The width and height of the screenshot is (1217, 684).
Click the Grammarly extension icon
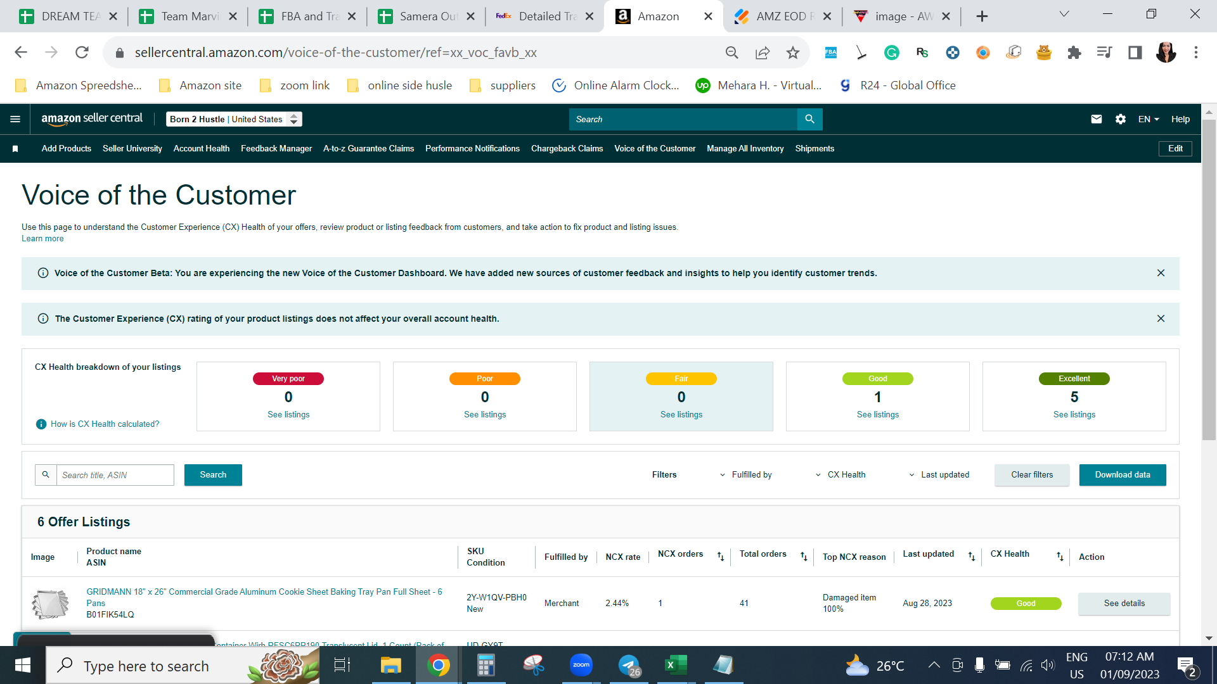pos(892,53)
